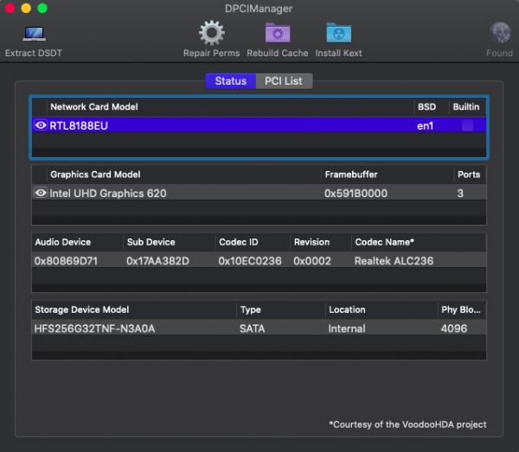The image size is (519, 452).
Task: Click eye icon beside RTL8188EU
Action: click(40, 125)
